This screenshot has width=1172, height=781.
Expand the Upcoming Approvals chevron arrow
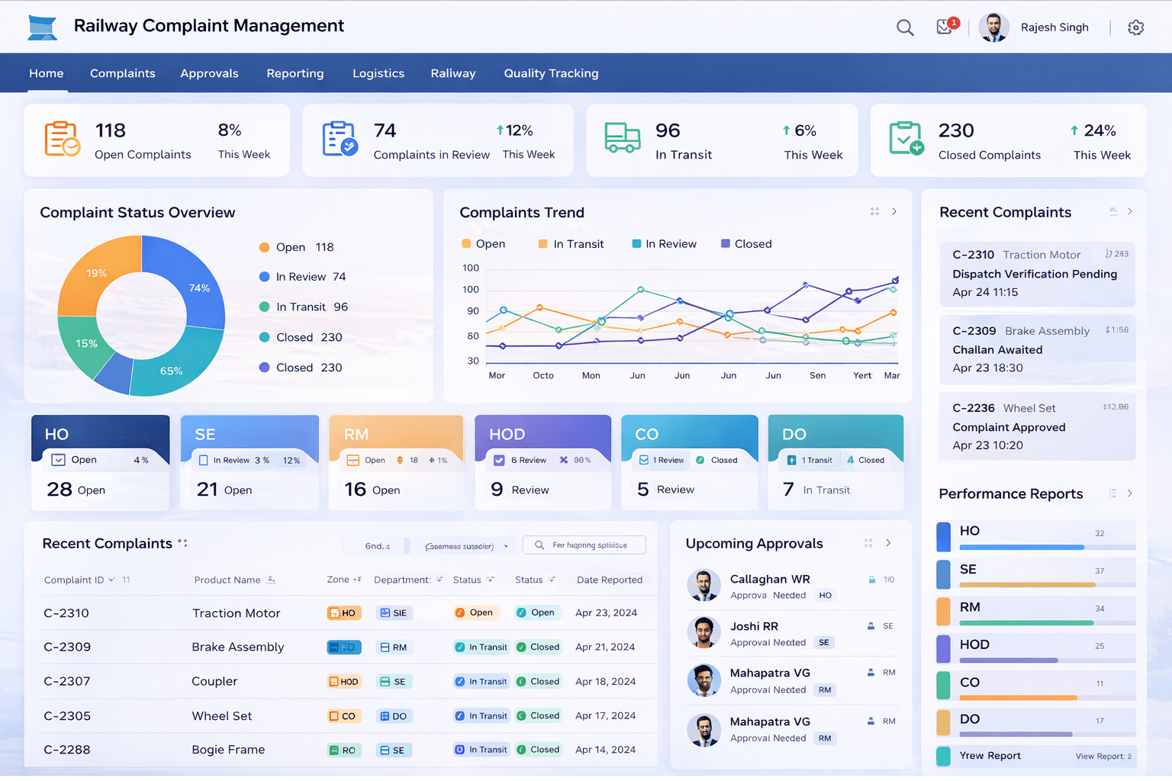[x=888, y=543]
